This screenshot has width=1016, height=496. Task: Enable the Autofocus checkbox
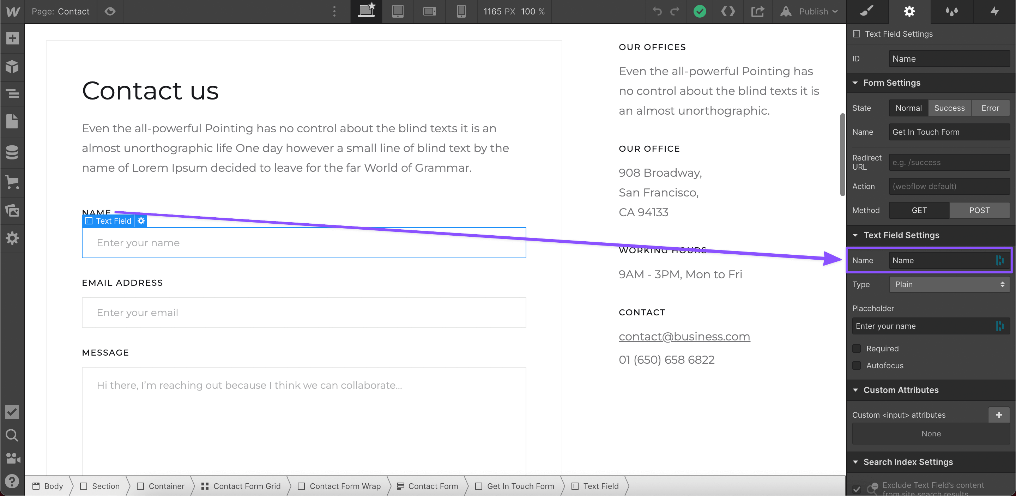coord(857,365)
